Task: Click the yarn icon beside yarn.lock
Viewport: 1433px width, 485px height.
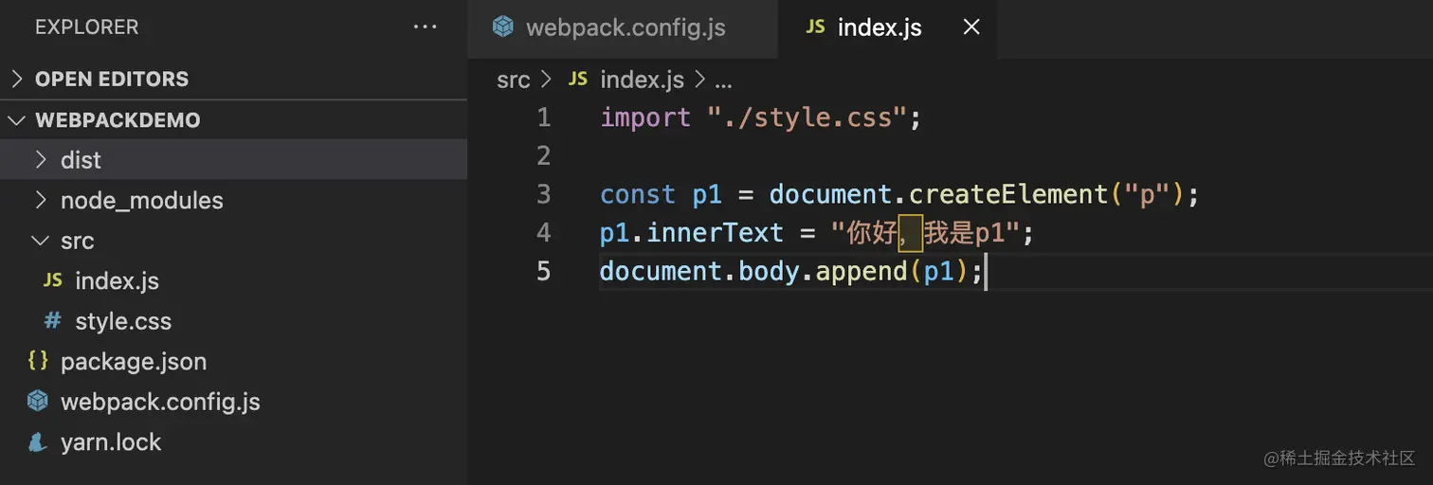Action: 38,442
